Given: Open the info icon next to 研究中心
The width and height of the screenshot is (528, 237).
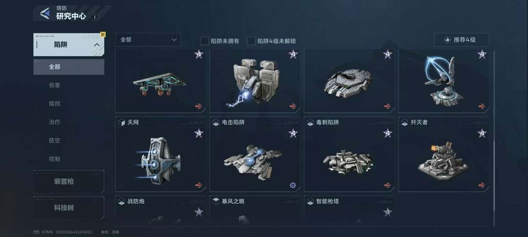Looking at the screenshot, I should coord(95,17).
